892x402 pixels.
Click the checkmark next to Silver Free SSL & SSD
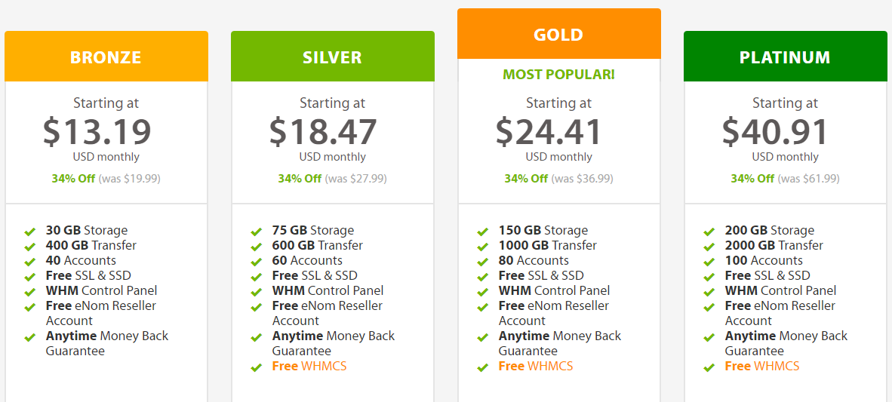(257, 277)
